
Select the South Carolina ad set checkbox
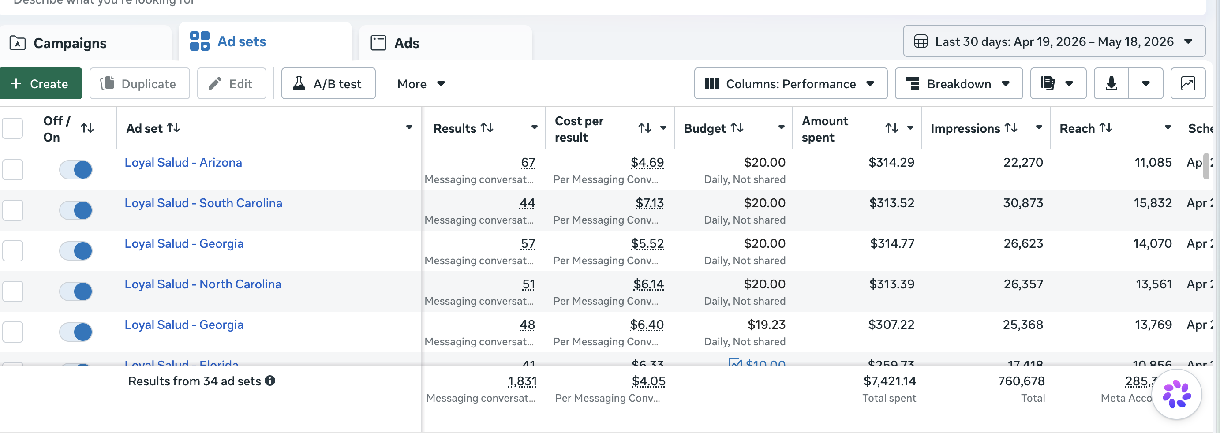coord(13,211)
